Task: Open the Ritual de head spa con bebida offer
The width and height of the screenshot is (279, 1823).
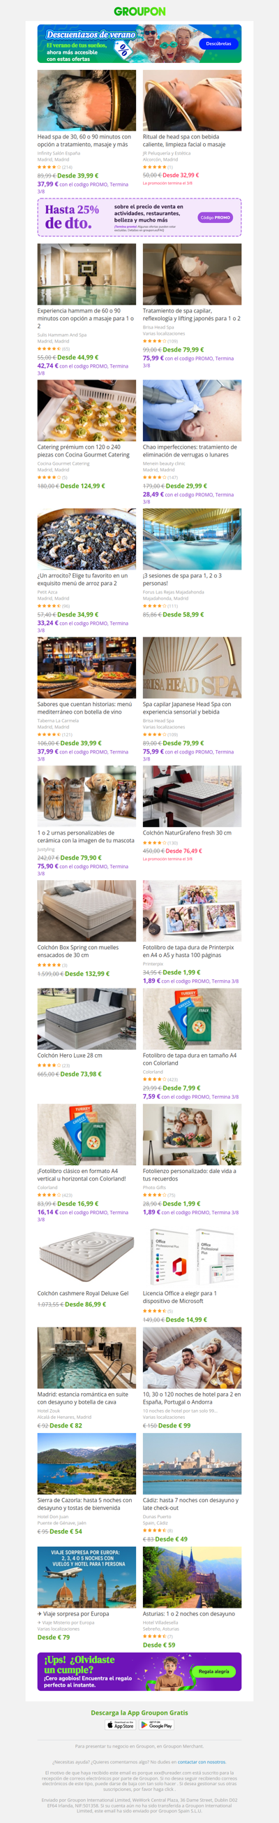Action: click(184, 140)
